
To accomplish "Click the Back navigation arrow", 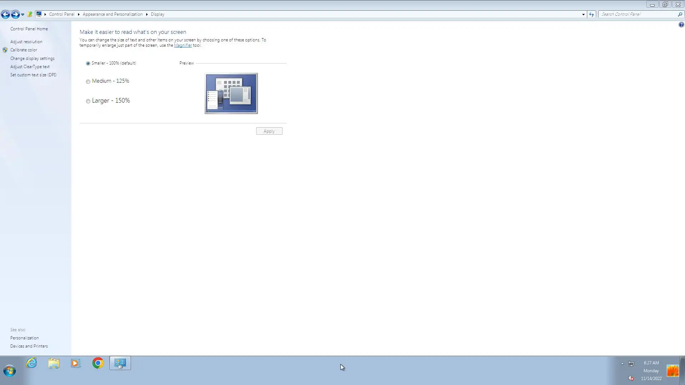I will point(5,14).
